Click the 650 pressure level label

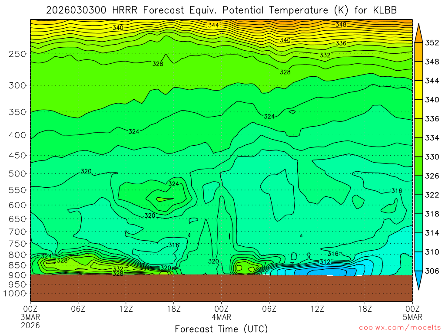[17, 219]
